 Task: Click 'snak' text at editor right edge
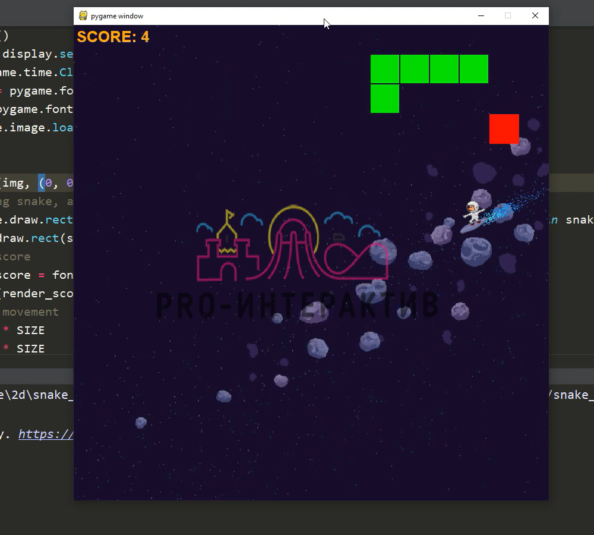pos(579,220)
